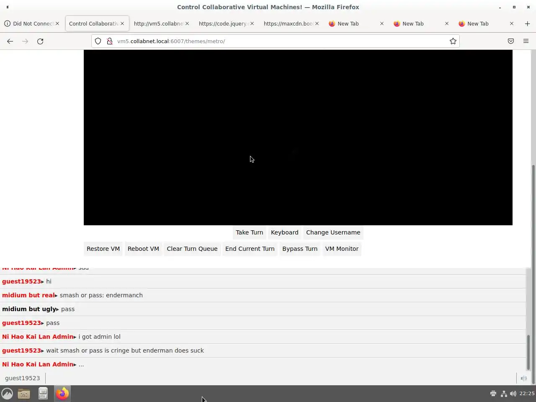Open Firefox application menu
Image resolution: width=536 pixels, height=402 pixels.
coord(526,41)
